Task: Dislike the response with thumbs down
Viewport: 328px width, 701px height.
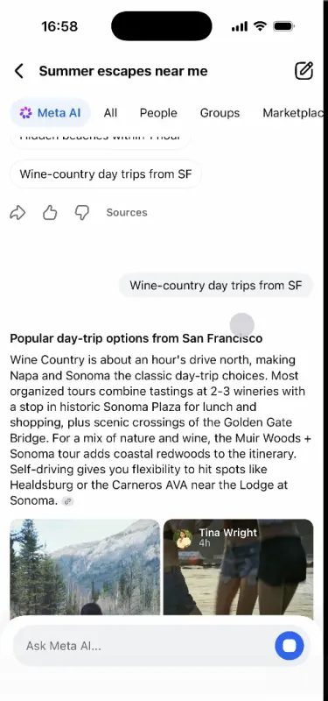Action: [x=81, y=213]
